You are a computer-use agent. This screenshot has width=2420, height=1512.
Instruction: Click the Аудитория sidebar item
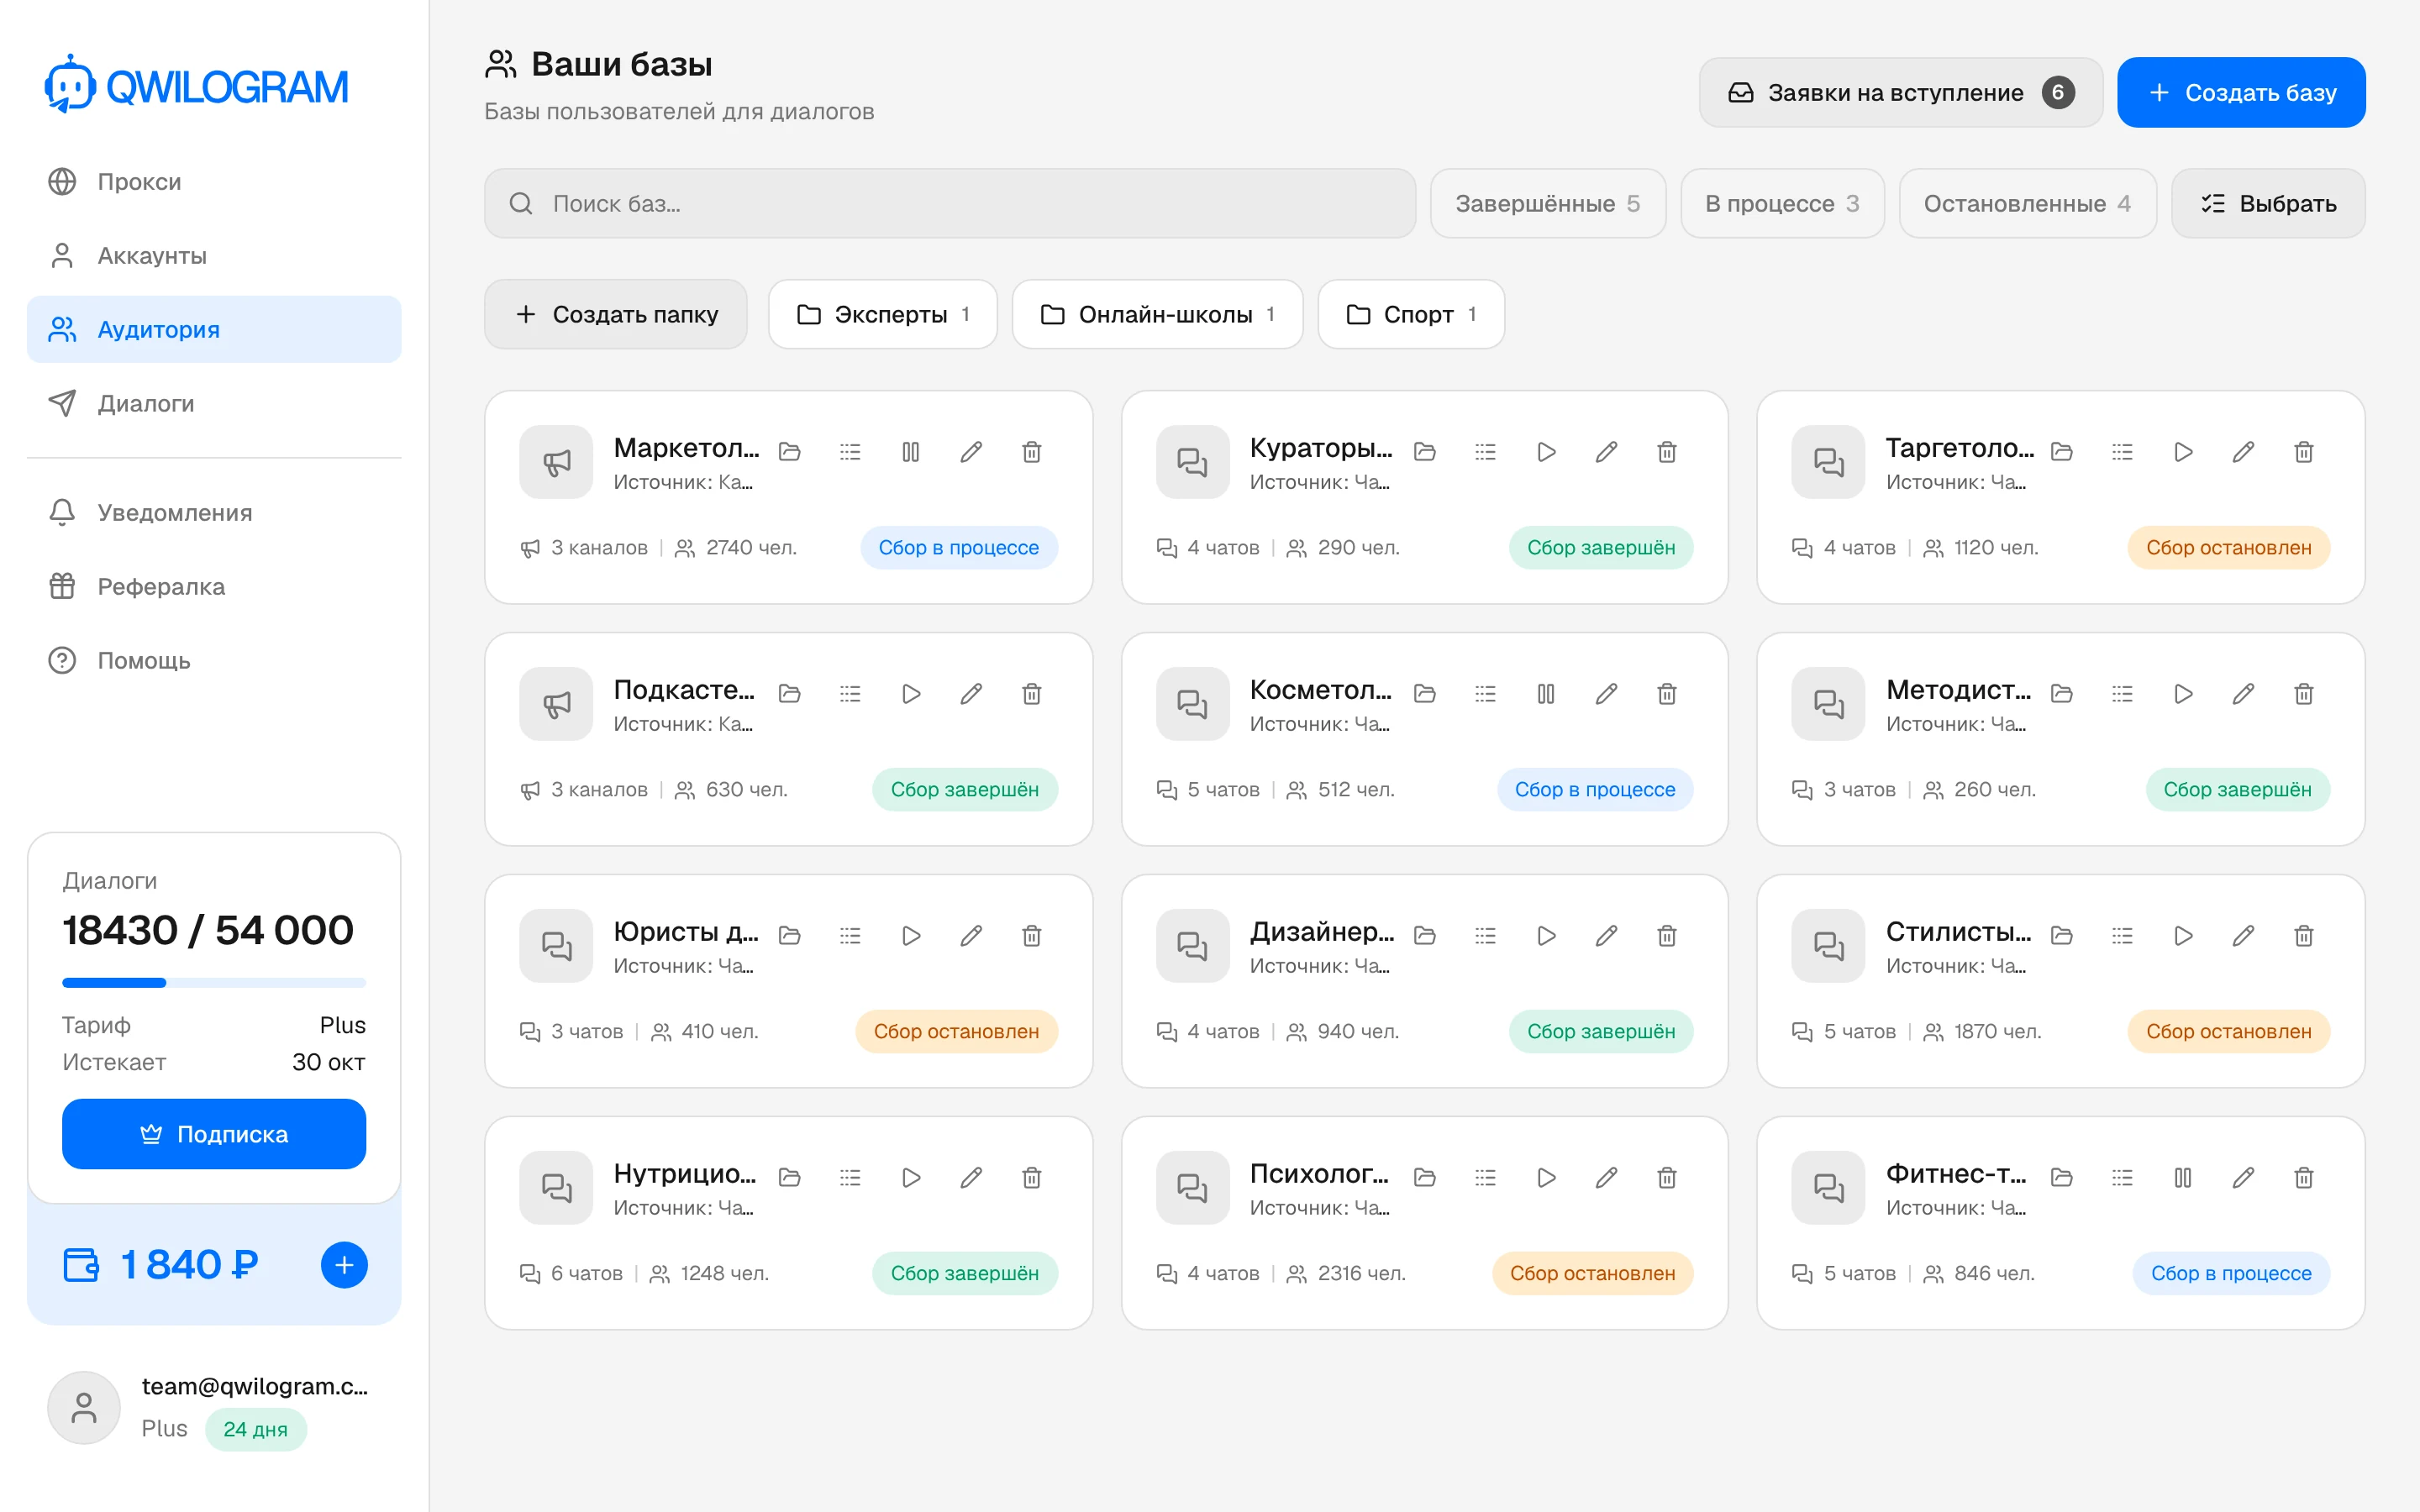214,330
